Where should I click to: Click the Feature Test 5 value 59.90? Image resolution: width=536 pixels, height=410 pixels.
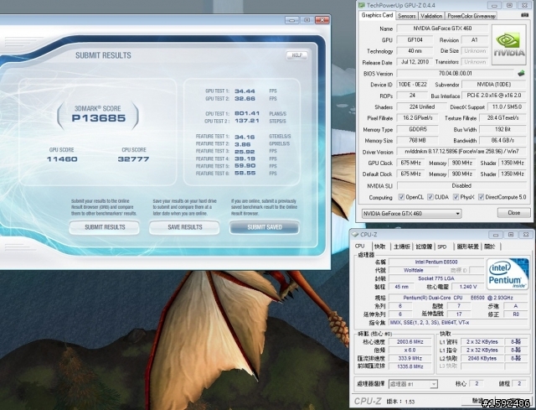tap(245, 166)
